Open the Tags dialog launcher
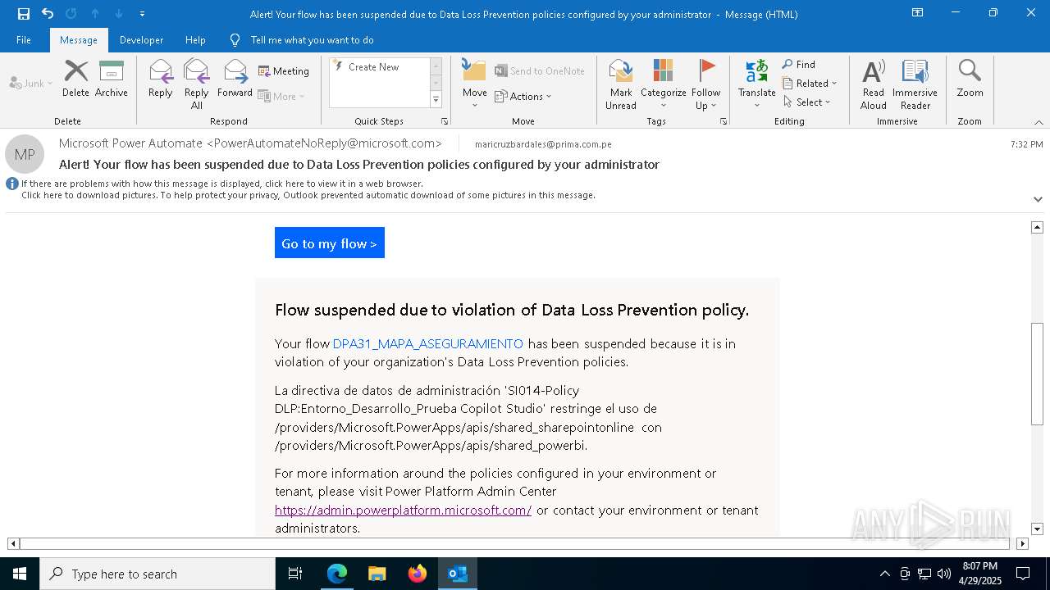This screenshot has height=590, width=1050. tap(724, 121)
